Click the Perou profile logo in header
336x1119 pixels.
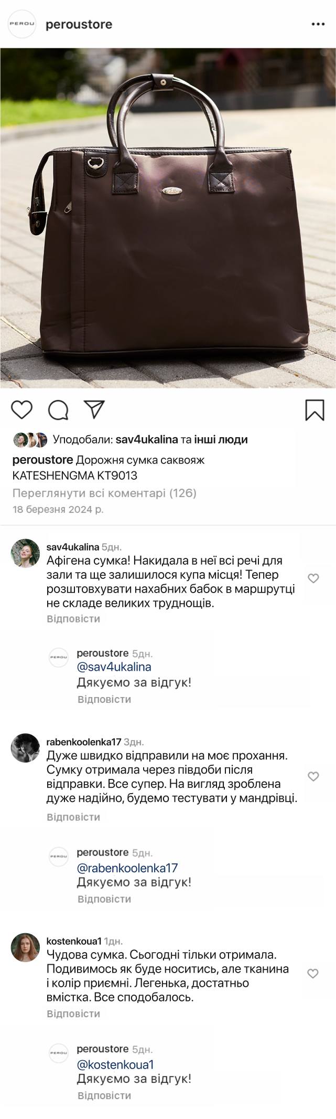coord(22,25)
